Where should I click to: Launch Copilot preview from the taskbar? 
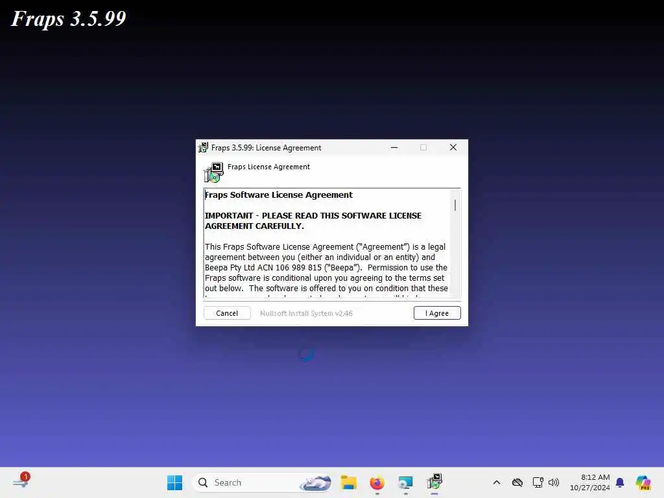643,482
